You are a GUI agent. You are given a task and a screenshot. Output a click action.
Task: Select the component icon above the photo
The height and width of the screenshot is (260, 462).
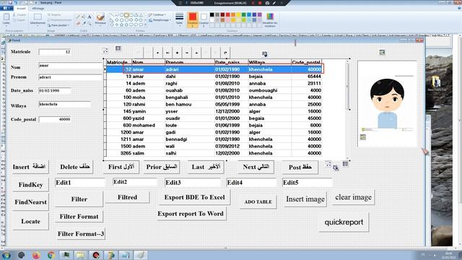382,53
